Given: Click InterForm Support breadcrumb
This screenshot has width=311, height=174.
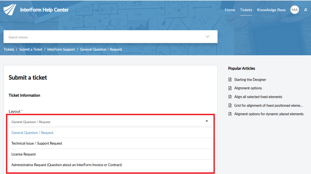Looking at the screenshot, I should [x=61, y=49].
